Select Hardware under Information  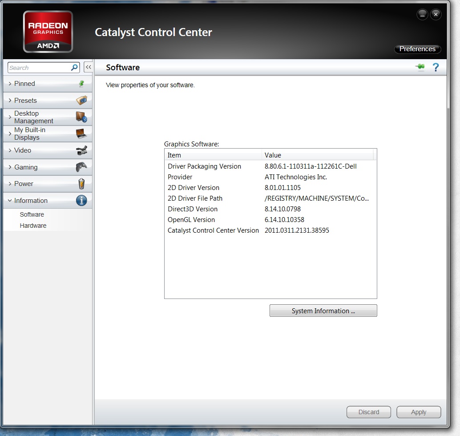pyautogui.click(x=33, y=226)
